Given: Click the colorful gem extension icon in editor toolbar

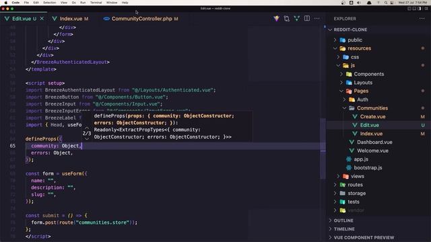Looking at the screenshot, I should coord(276,19).
